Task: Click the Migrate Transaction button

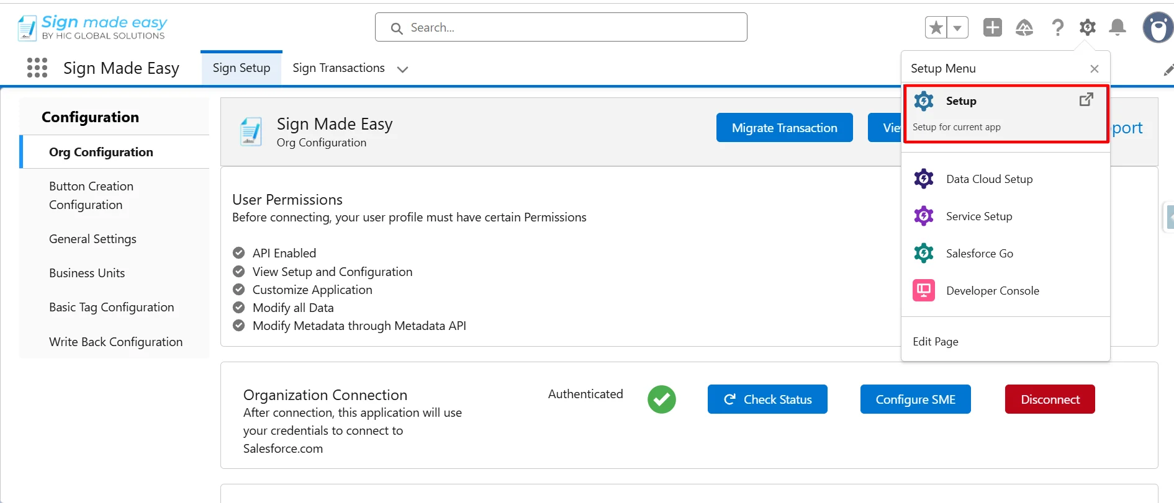Action: [785, 128]
